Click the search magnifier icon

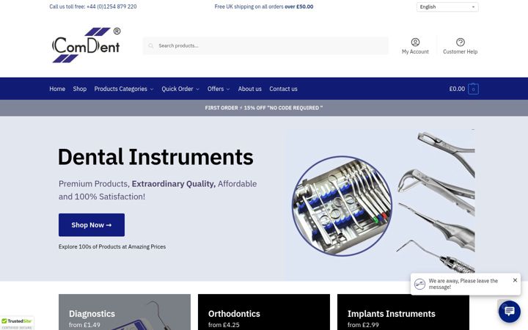(151, 45)
